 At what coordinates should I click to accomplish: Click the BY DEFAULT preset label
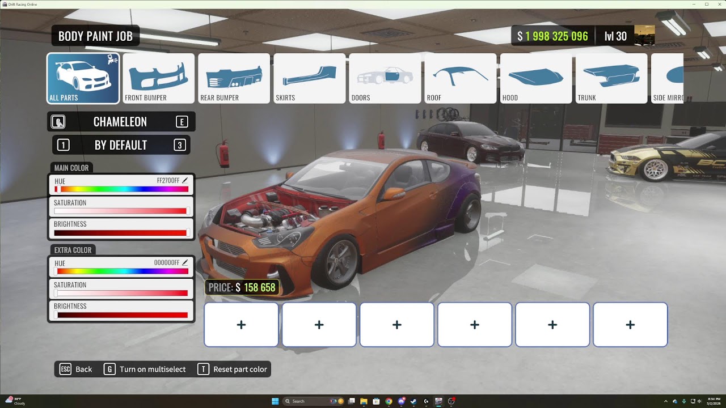[121, 145]
